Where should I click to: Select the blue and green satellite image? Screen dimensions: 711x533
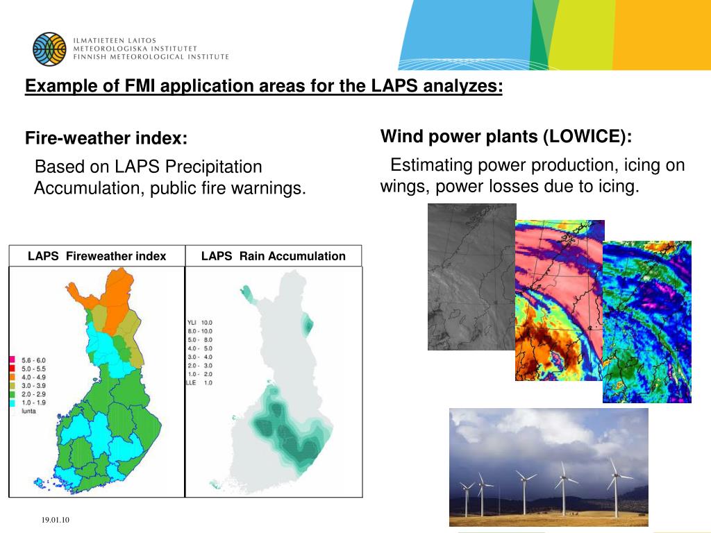click(x=647, y=322)
